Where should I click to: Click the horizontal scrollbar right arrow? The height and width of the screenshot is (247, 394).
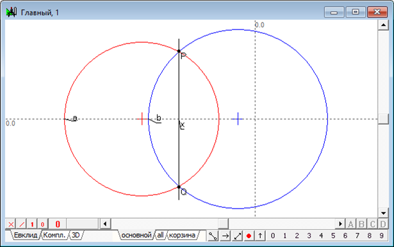340,224
